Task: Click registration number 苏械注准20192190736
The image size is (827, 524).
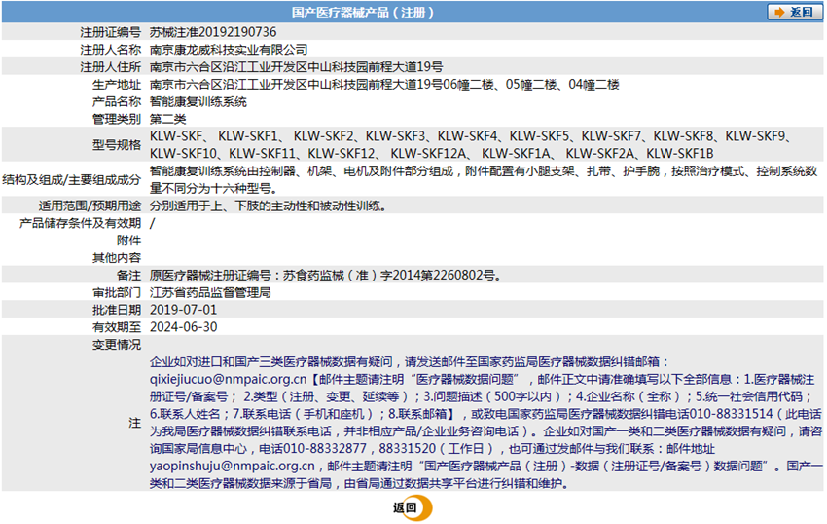Action: coord(213,32)
